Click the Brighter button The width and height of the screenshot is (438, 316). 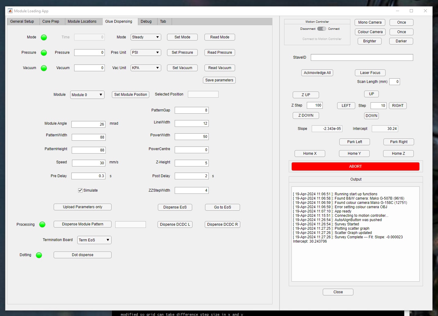(x=370, y=41)
